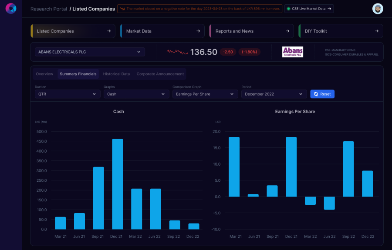
Task: Click the GICS-Consumer Durables & Apparel label
Action: pyautogui.click(x=351, y=54)
